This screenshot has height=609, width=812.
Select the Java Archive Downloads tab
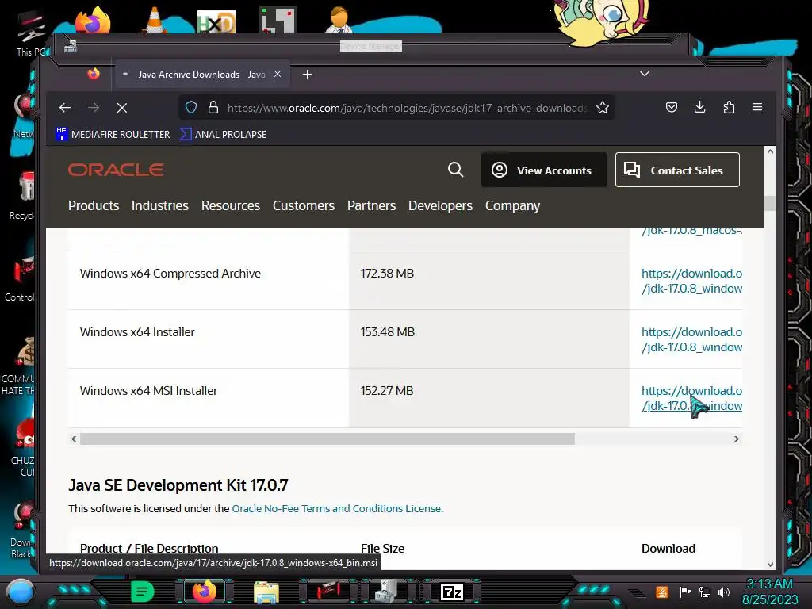pyautogui.click(x=202, y=75)
